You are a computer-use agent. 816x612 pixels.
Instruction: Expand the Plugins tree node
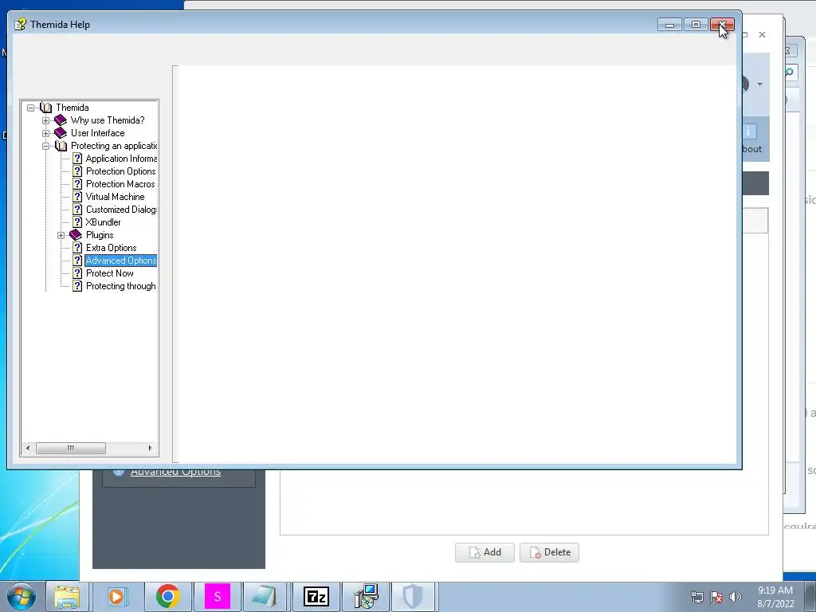click(x=61, y=235)
